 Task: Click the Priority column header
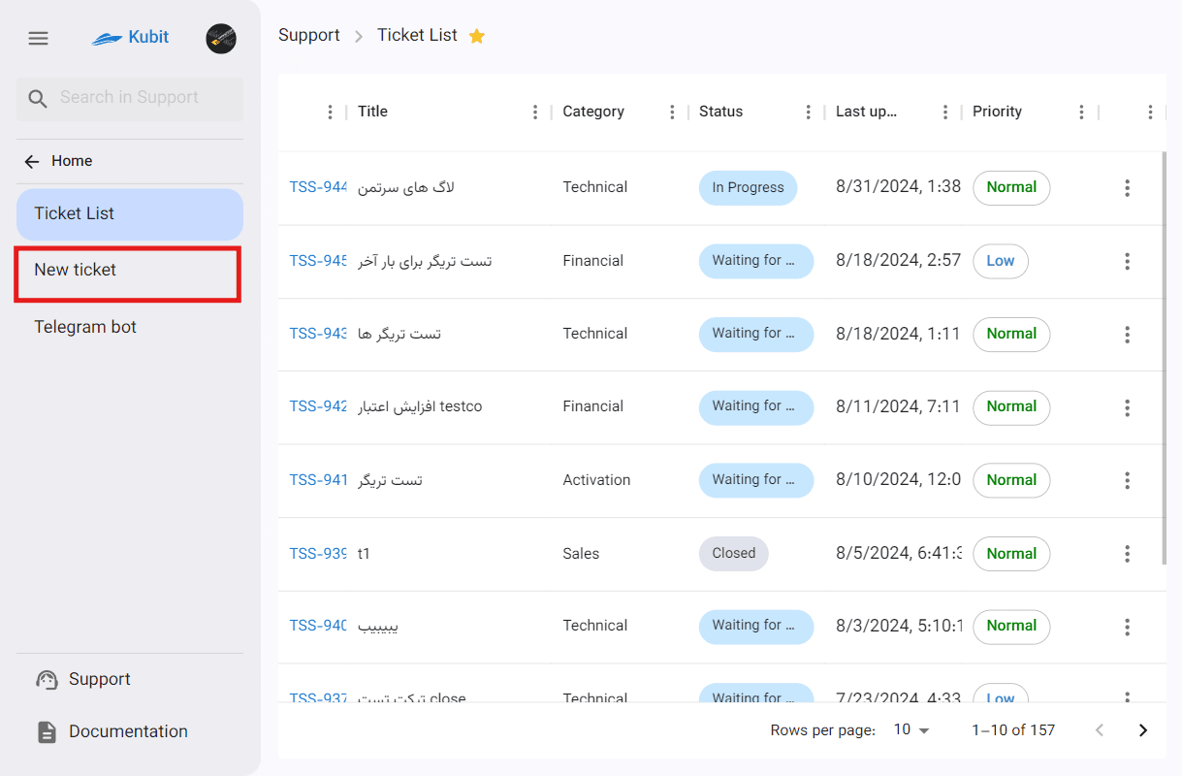pos(998,113)
